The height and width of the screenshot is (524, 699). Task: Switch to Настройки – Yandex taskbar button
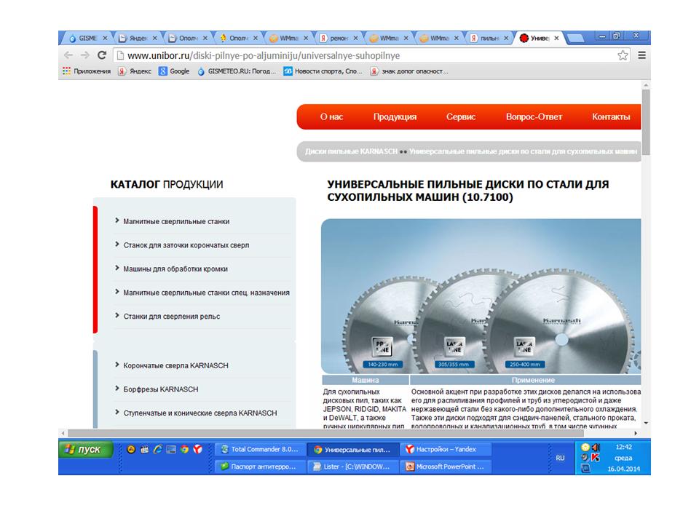coord(446,449)
